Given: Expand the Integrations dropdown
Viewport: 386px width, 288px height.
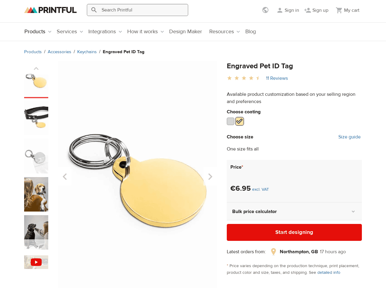Looking at the screenshot, I should pyautogui.click(x=102, y=31).
